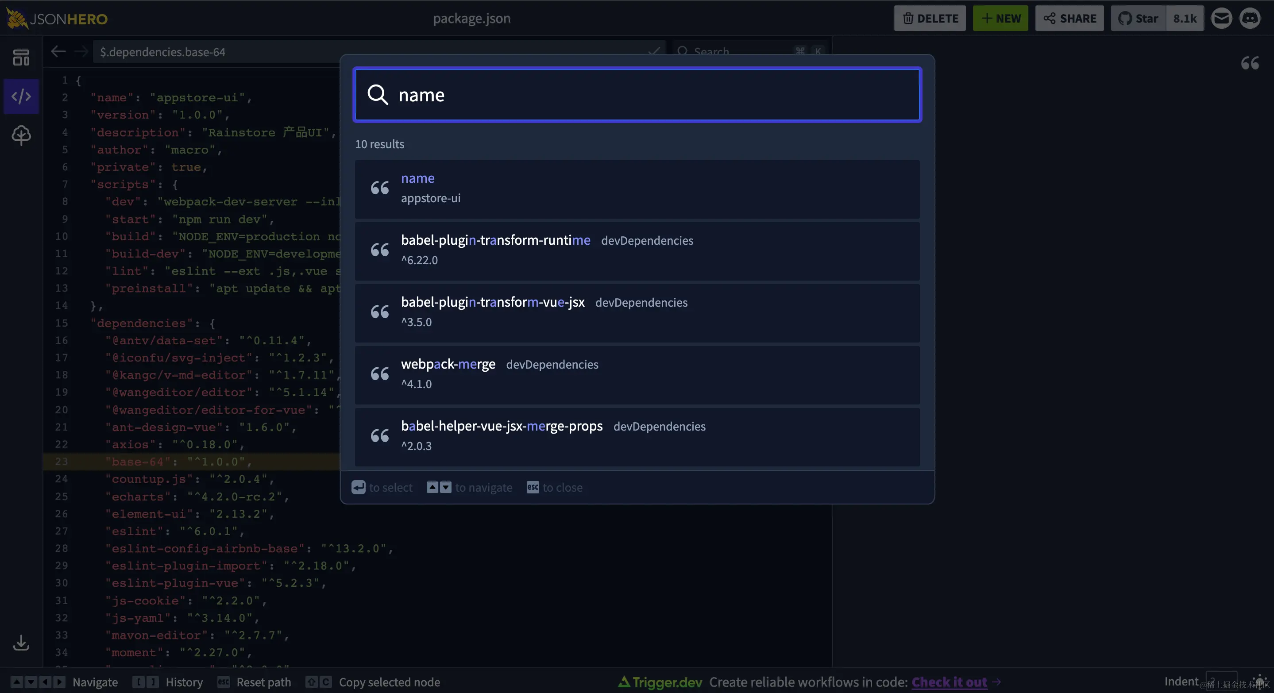The height and width of the screenshot is (693, 1274).
Task: Click the string quote icon at top right
Action: [1250, 63]
